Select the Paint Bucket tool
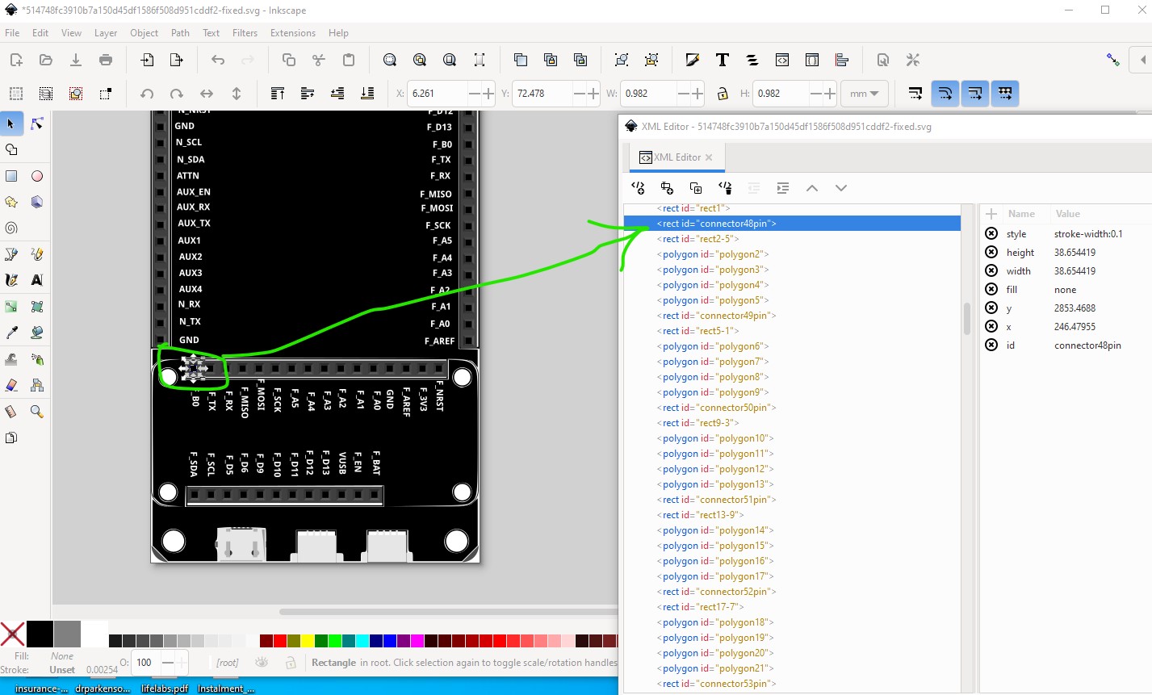The height and width of the screenshot is (695, 1152). [37, 333]
